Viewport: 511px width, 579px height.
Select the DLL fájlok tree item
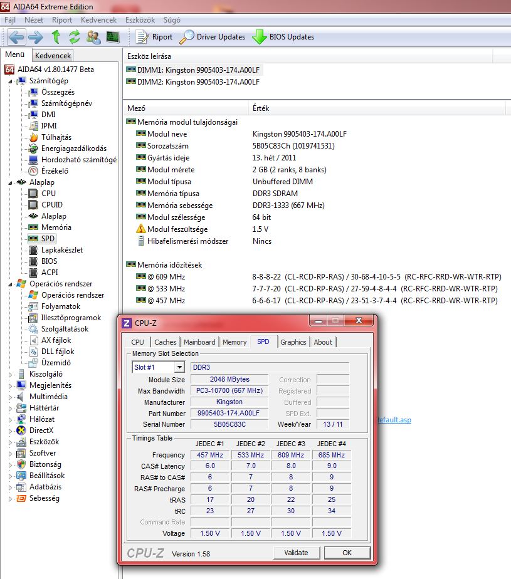(58, 351)
